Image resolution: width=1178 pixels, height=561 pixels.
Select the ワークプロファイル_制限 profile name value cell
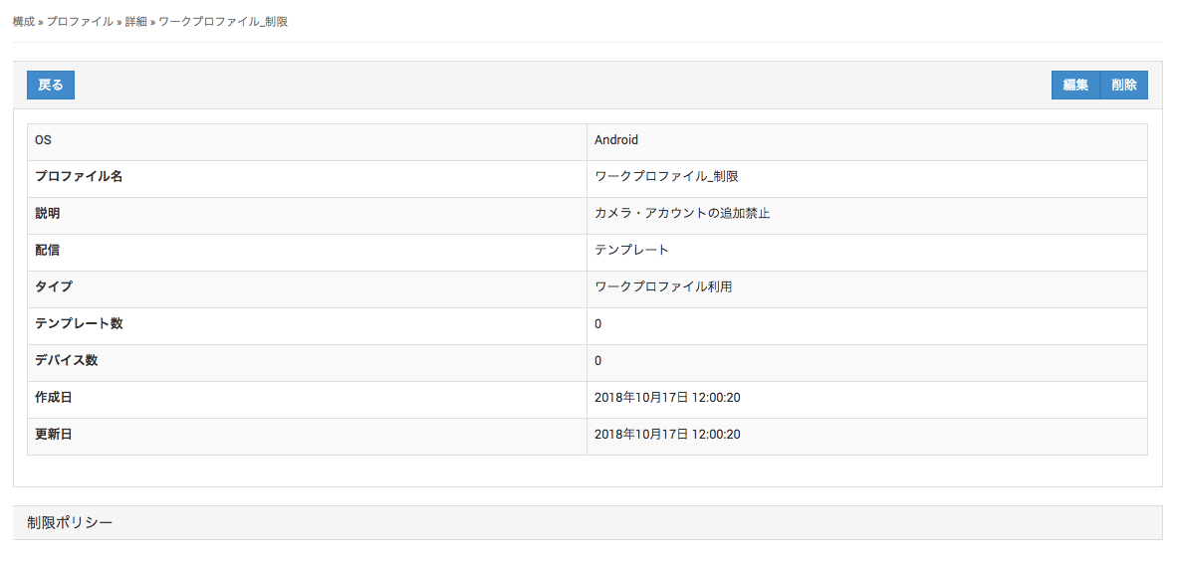click(x=666, y=177)
